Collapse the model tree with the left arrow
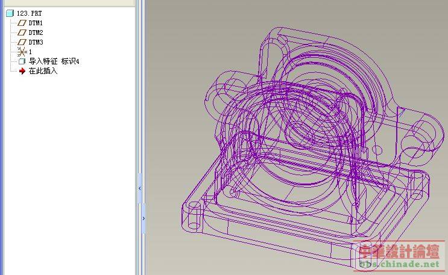 click(140, 188)
